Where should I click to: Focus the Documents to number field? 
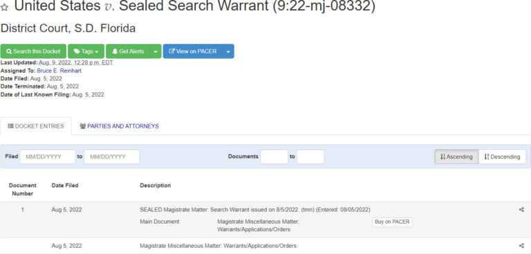coord(310,157)
